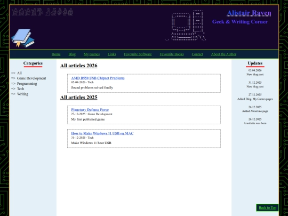Viewport: 288px width, 216px height.
Task: Open the How to Make Windows 11 USB article
Action: click(x=102, y=133)
